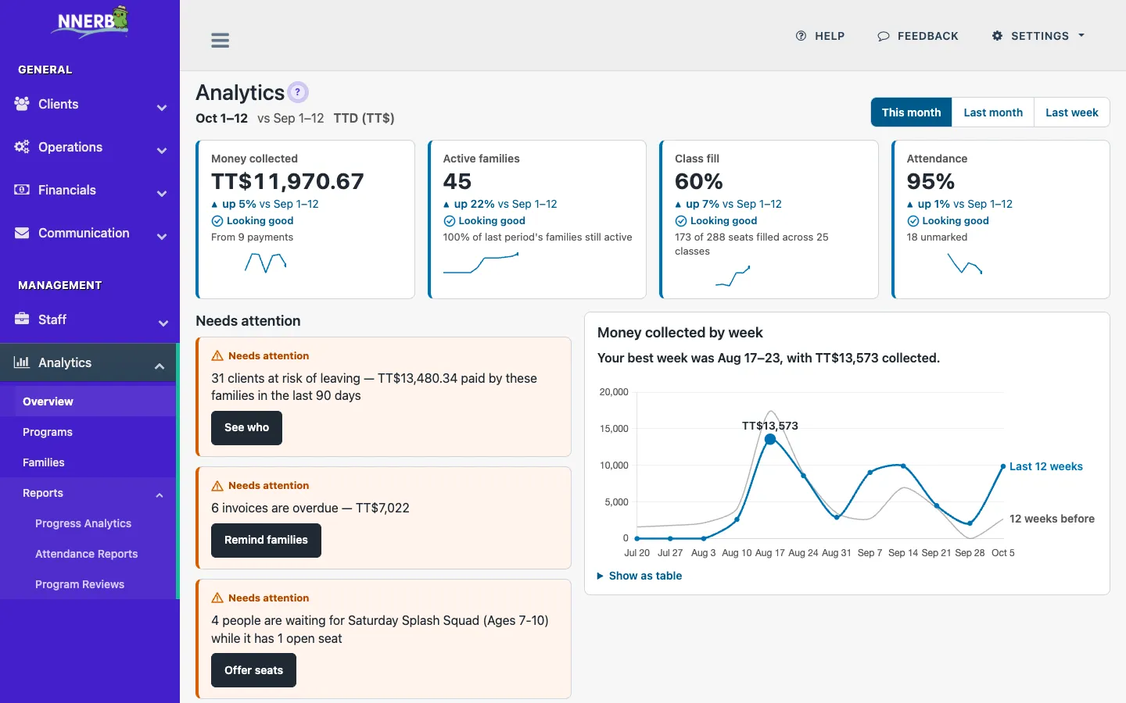Click the TT$13,573 peak chart point
1126x703 pixels.
click(770, 440)
